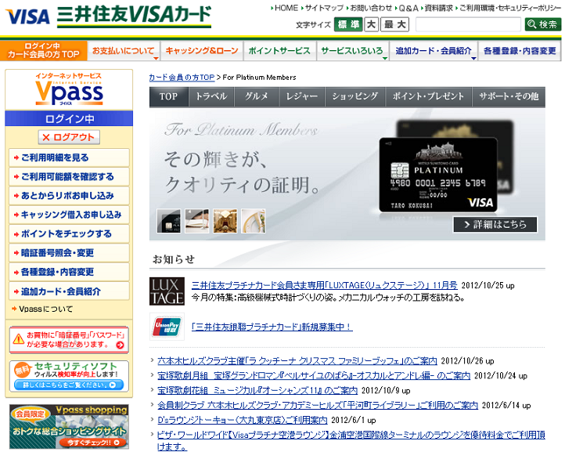Switch to the グルメ tab
Screen dimensions: 565x452
coord(257,96)
